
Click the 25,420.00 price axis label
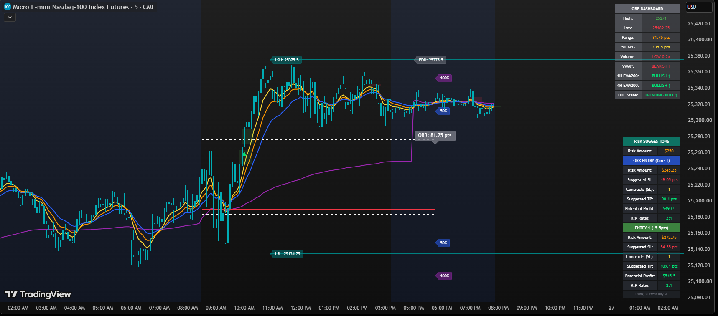(x=699, y=24)
